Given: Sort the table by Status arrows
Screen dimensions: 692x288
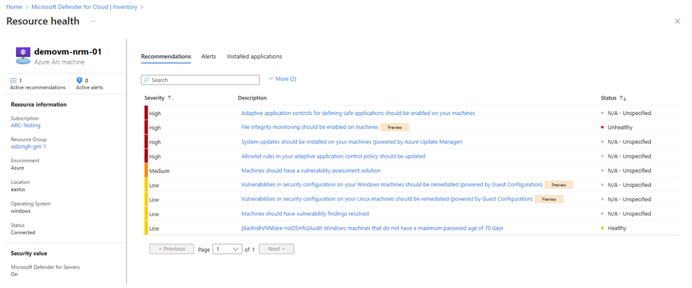Looking at the screenshot, I should 623,98.
